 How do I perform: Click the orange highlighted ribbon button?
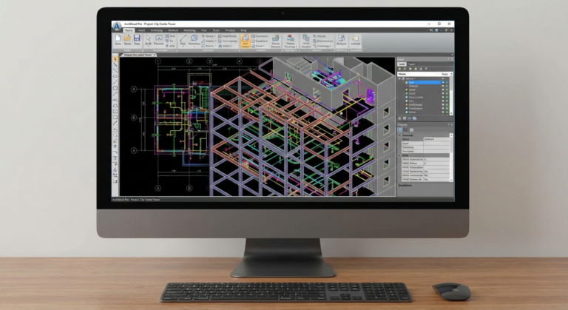point(246,41)
